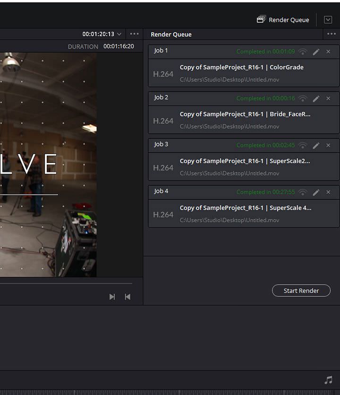Delete Job 3 using its X icon
The width and height of the screenshot is (340, 395).
[328, 145]
